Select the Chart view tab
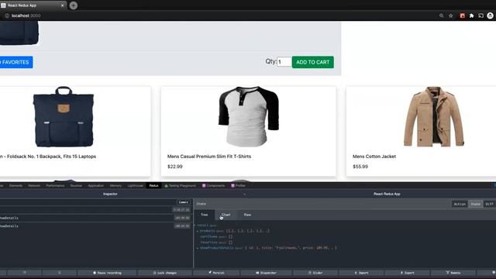The image size is (496, 279). [x=226, y=215]
